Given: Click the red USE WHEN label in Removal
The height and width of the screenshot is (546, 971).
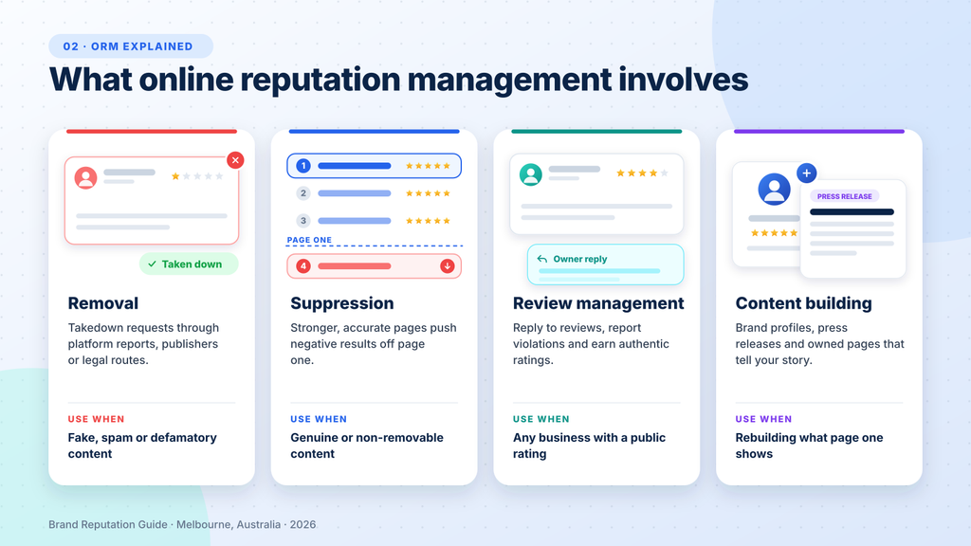Looking at the screenshot, I should click(x=96, y=419).
